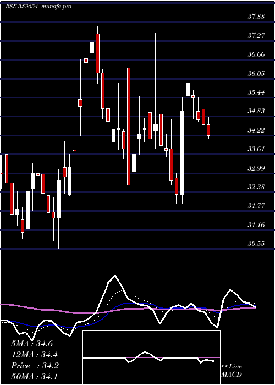Viewport: 275px width, 385px height.
Task: Select the 31.77 price axis label
Action: tap(256, 206)
